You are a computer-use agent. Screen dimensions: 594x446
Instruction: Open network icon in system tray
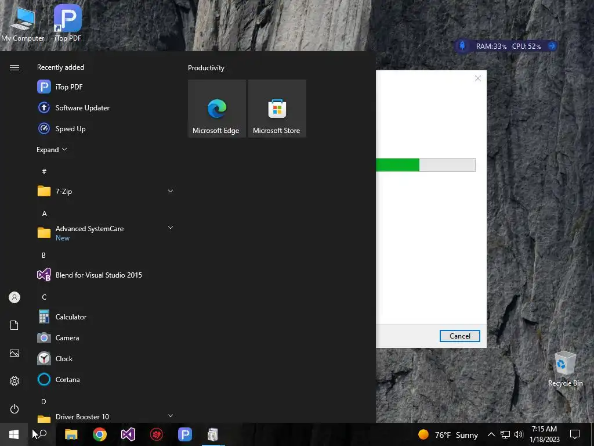(x=505, y=434)
